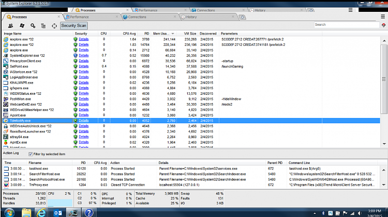The height and width of the screenshot is (217, 388).
Task: Click IAStorIcon.exe process icon
Action: pyautogui.click(x=6, y=72)
